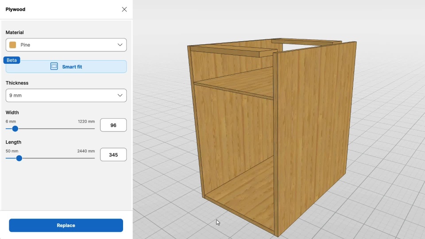This screenshot has width=425, height=239.
Task: Click the Length value field showing 345
Action: (113, 155)
